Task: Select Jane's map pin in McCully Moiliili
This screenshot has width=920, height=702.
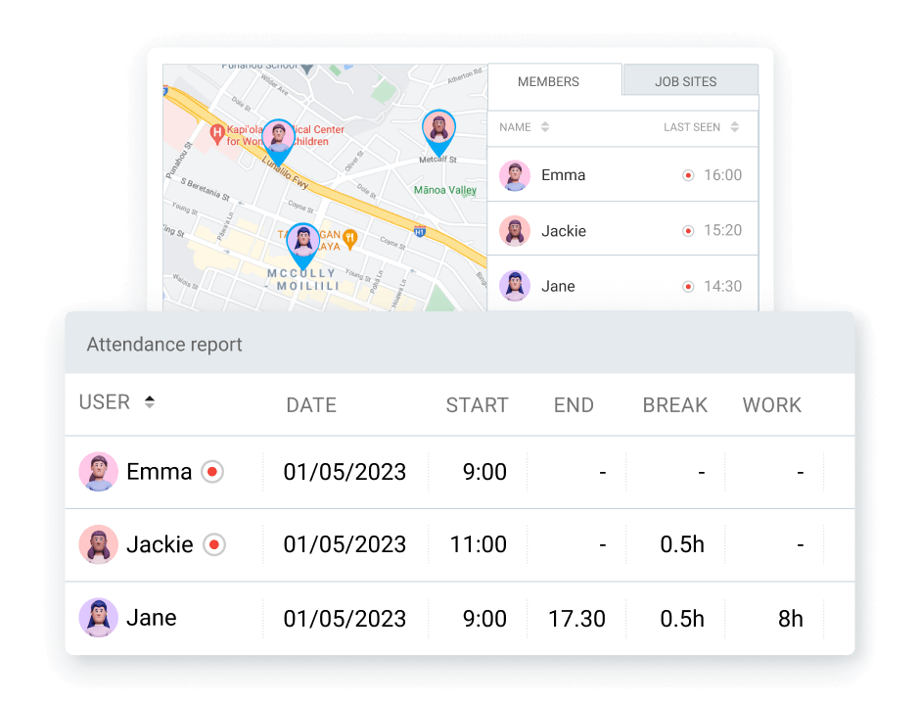Action: 303,246
